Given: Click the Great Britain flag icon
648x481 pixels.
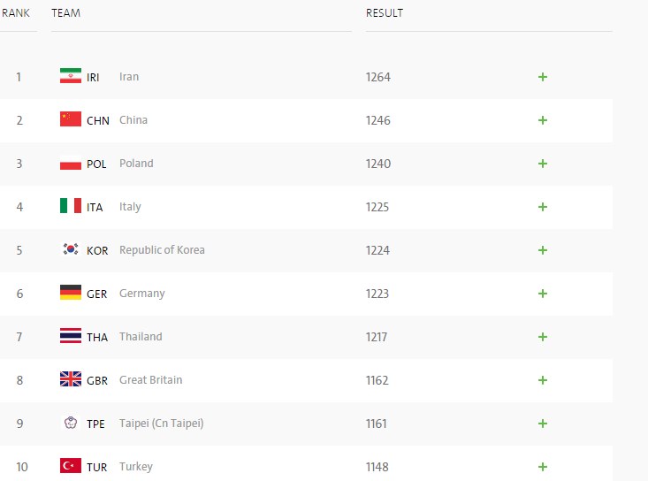Looking at the screenshot, I should [x=71, y=379].
